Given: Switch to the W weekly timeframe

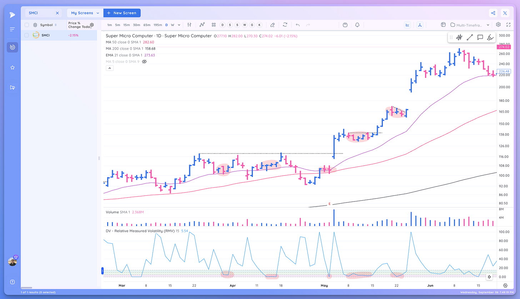Looking at the screenshot, I should [172, 25].
